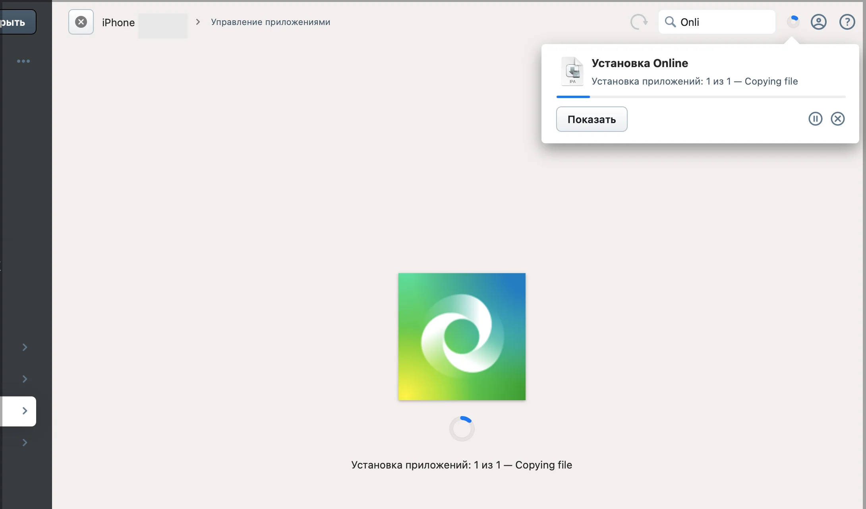Expand the first sidebar chevron item
866x509 pixels.
click(25, 347)
